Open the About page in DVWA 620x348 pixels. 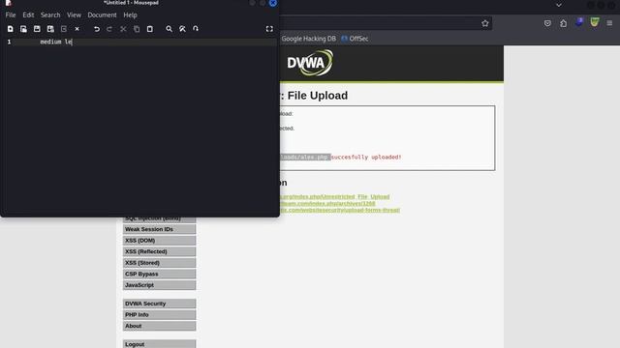[x=159, y=326]
